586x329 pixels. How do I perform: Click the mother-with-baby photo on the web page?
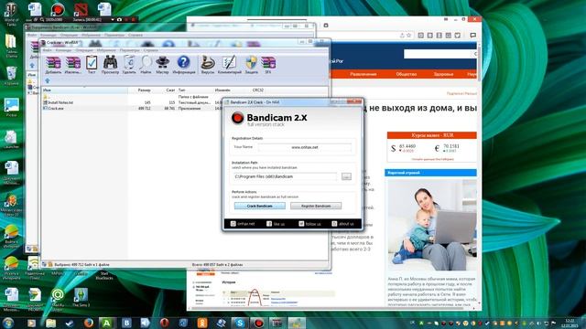pos(432,226)
